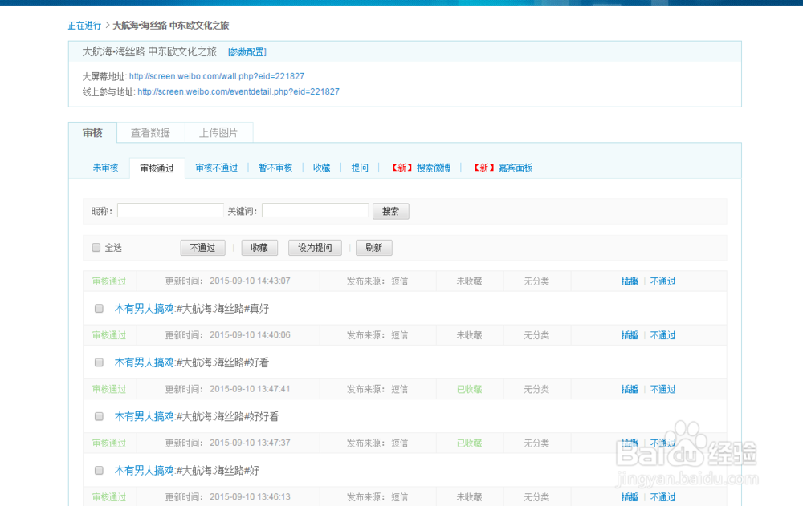Image resolution: width=803 pixels, height=506 pixels.
Task: Select the 审核通过 sub-tab
Action: (x=157, y=168)
